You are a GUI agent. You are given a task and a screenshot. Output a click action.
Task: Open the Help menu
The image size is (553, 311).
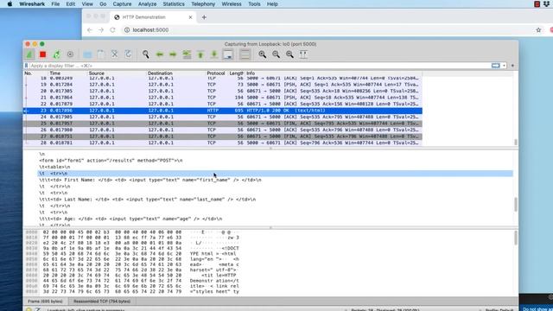point(272,3)
